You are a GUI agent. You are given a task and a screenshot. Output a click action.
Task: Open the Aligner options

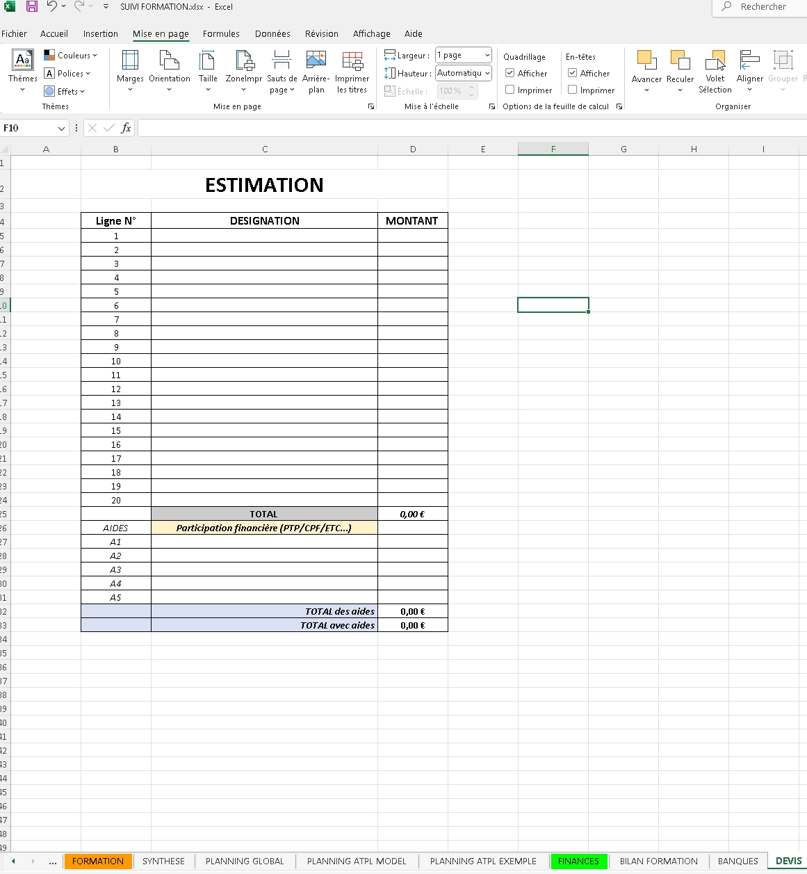[750, 71]
